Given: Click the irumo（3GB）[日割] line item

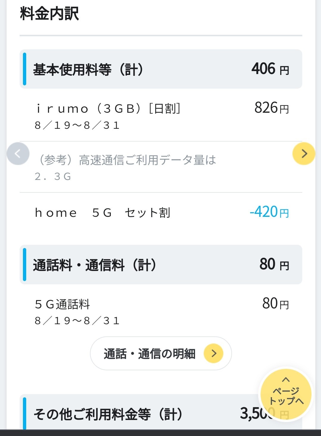Looking at the screenshot, I should [108, 109].
